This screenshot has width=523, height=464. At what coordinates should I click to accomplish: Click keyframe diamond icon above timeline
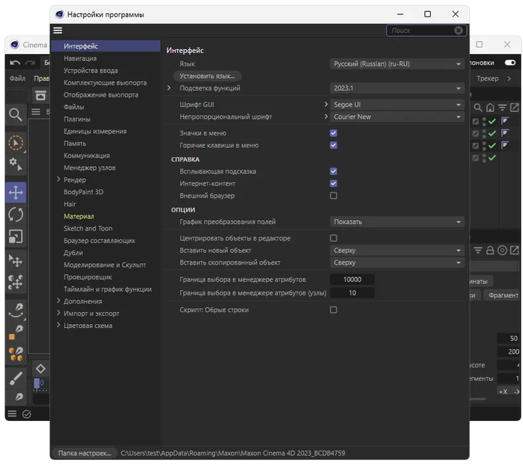tap(40, 369)
